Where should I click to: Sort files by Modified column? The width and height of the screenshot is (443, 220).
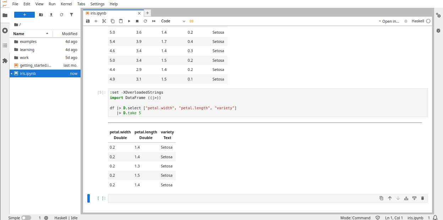coord(67,34)
